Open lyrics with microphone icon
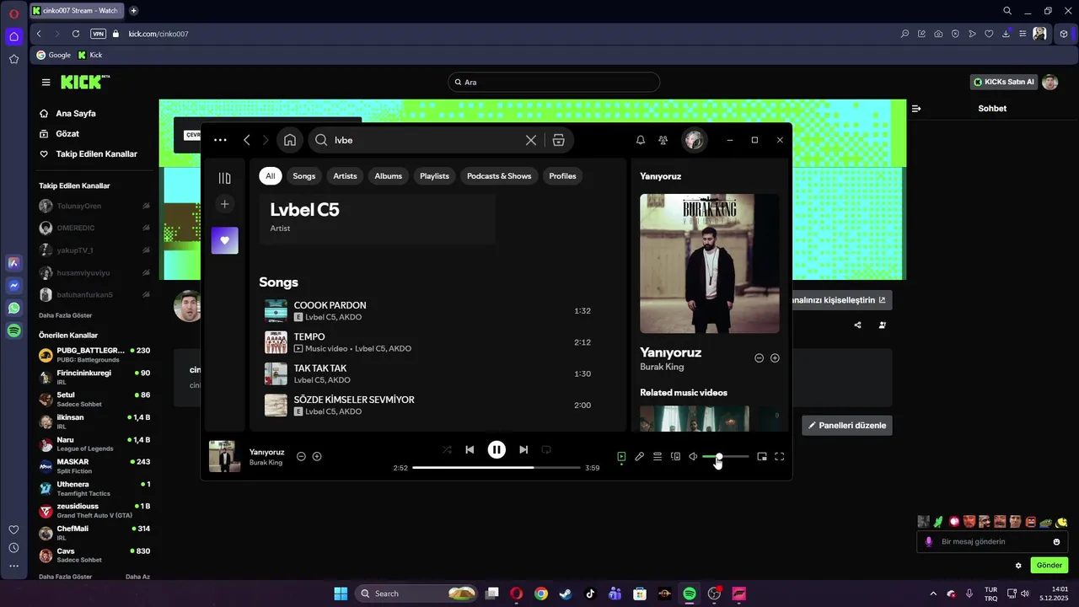 pos(639,456)
